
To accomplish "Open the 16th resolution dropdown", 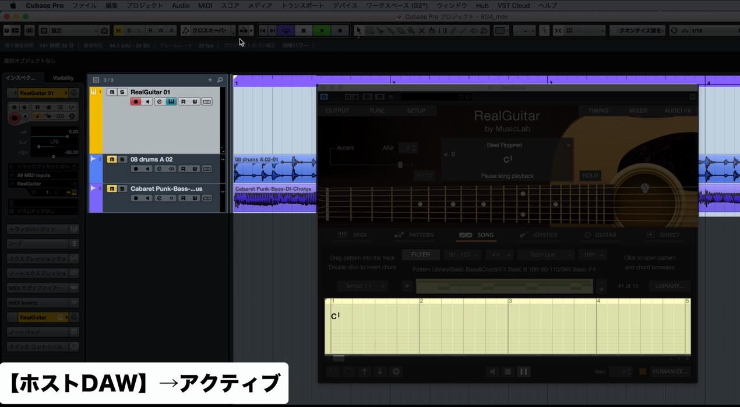I will click(x=593, y=255).
